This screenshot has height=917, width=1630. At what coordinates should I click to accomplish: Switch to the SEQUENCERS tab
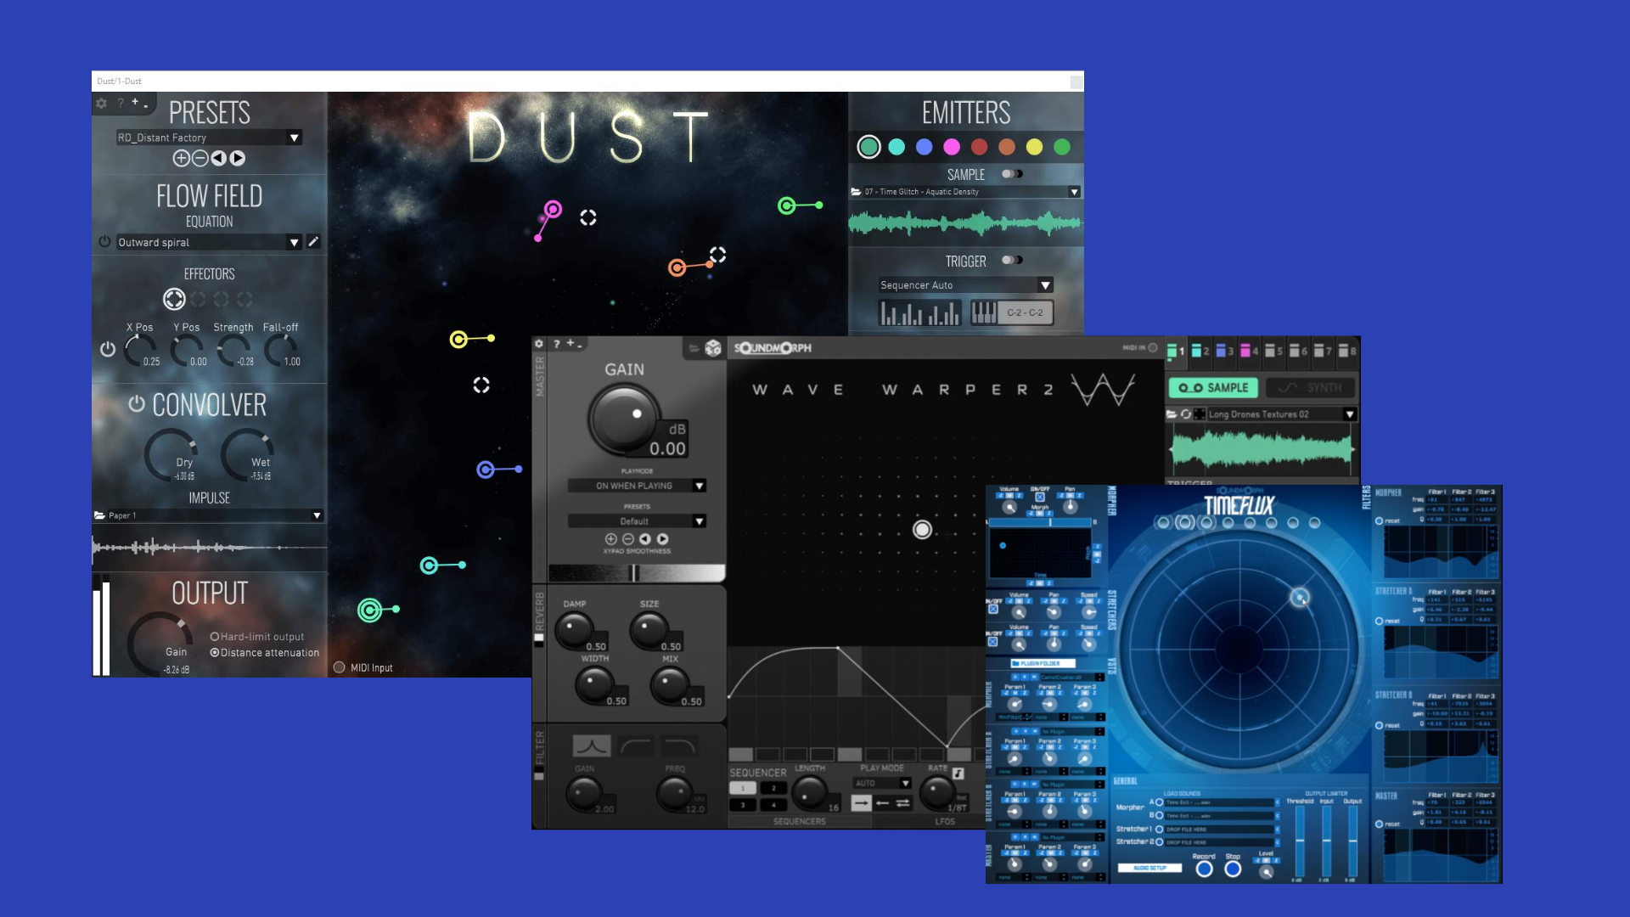[799, 821]
